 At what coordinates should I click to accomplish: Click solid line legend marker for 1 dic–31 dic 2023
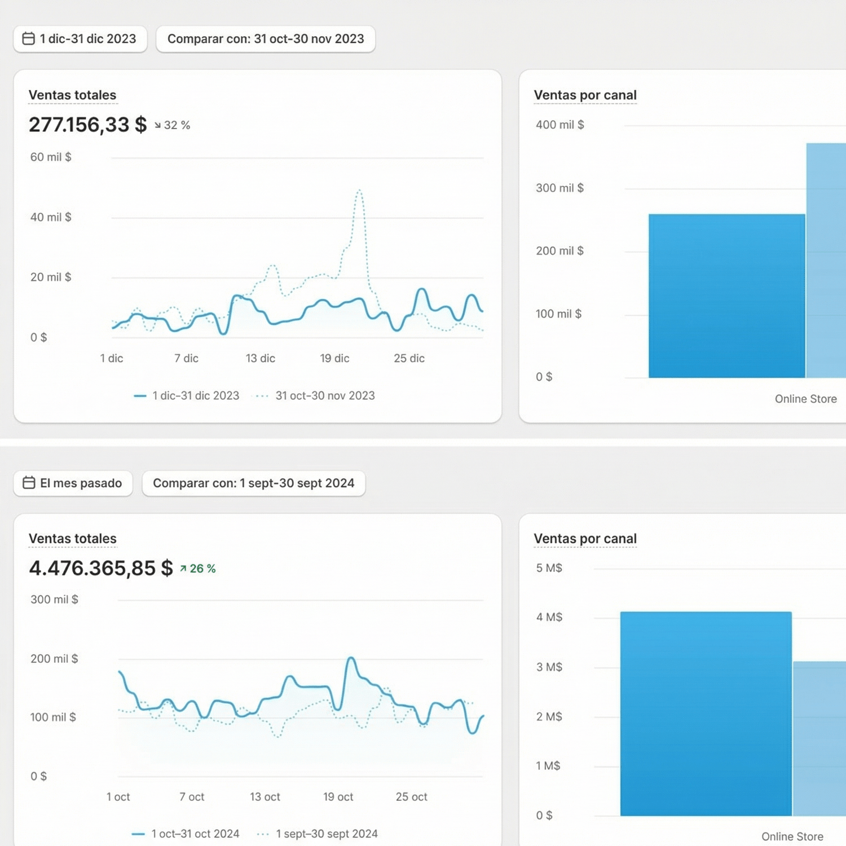pos(140,396)
